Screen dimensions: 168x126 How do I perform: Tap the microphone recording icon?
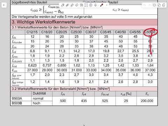pyautogui.click(x=96, y=5)
